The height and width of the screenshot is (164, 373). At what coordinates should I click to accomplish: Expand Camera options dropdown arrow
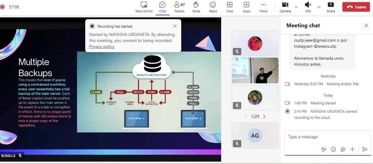pyautogui.click(x=296, y=7)
